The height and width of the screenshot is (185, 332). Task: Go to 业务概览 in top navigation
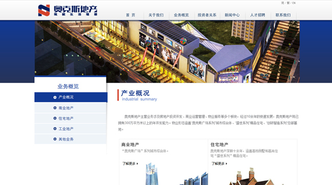coord(181,15)
